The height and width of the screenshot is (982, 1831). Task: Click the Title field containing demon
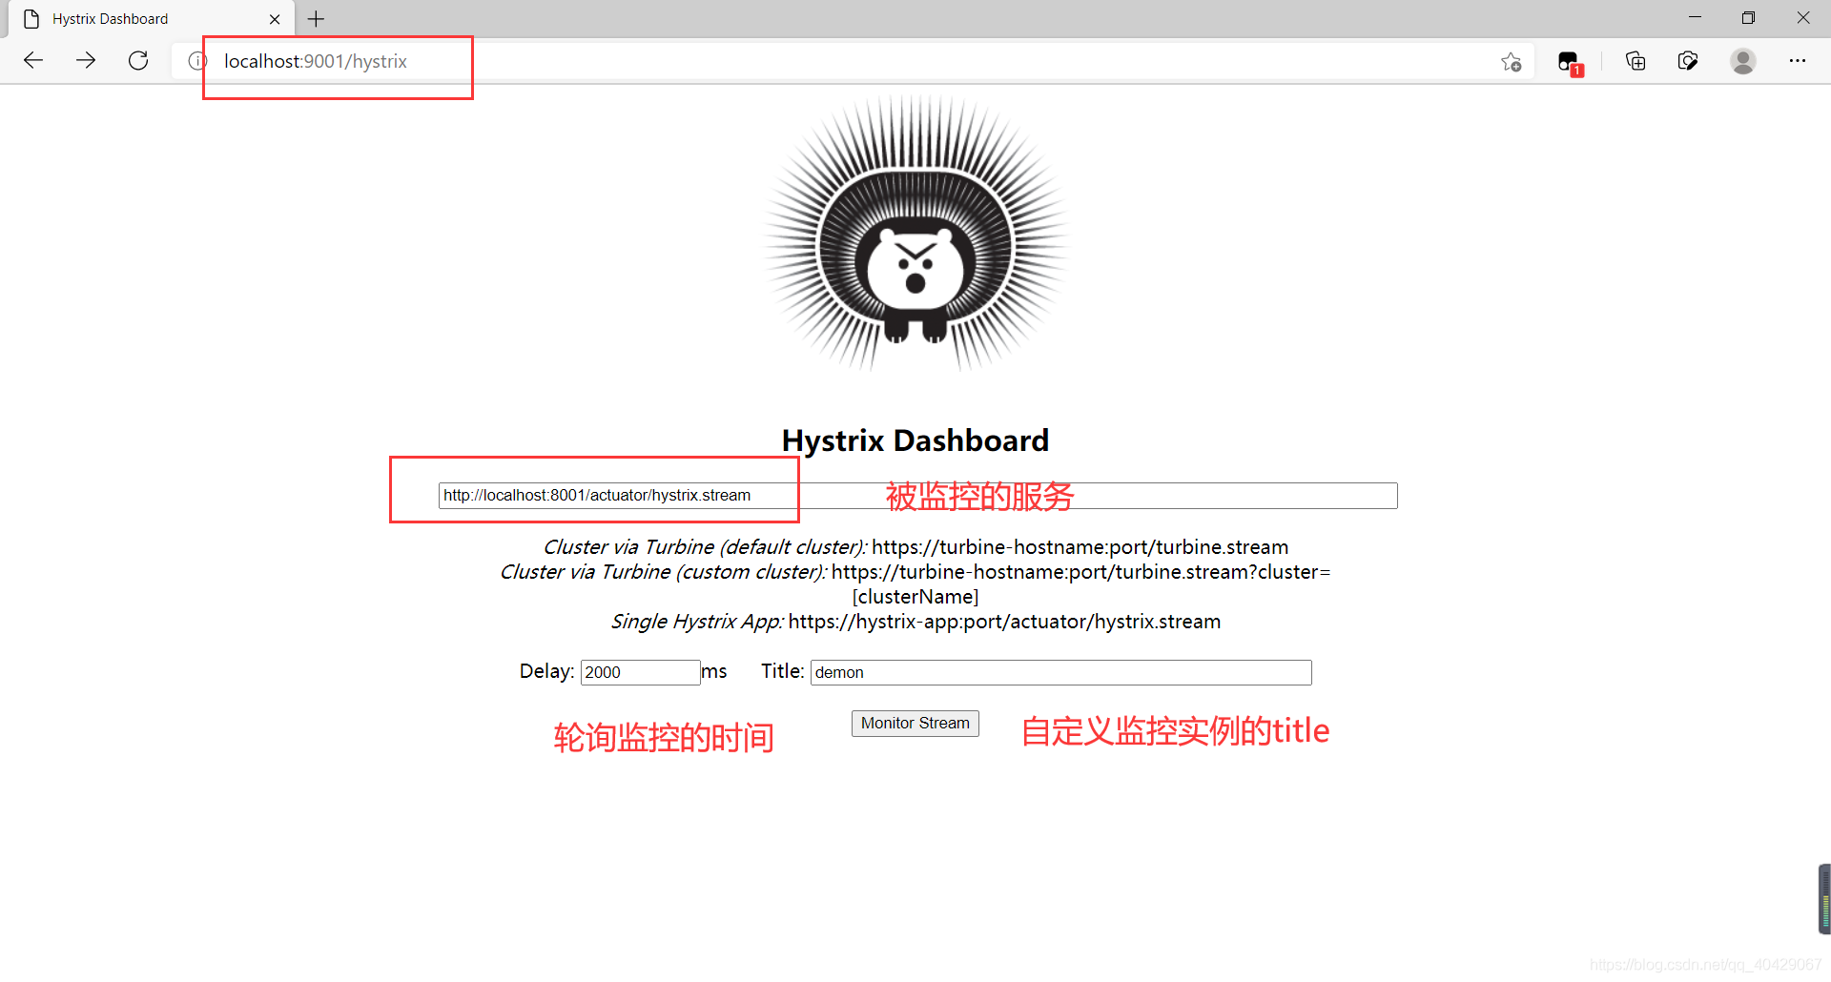[x=1060, y=672]
